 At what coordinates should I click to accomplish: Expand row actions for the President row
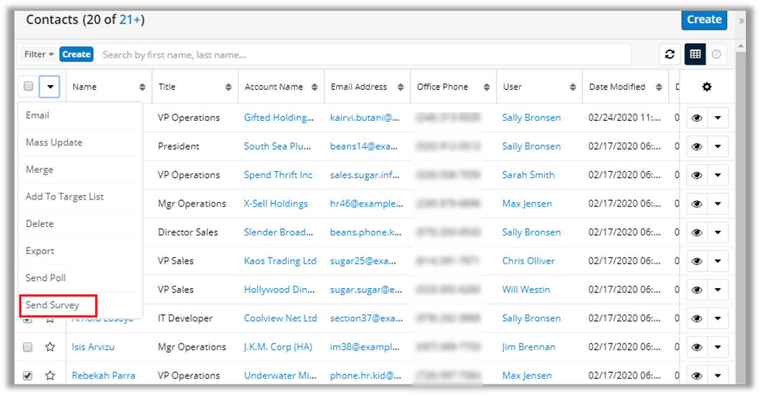[718, 146]
